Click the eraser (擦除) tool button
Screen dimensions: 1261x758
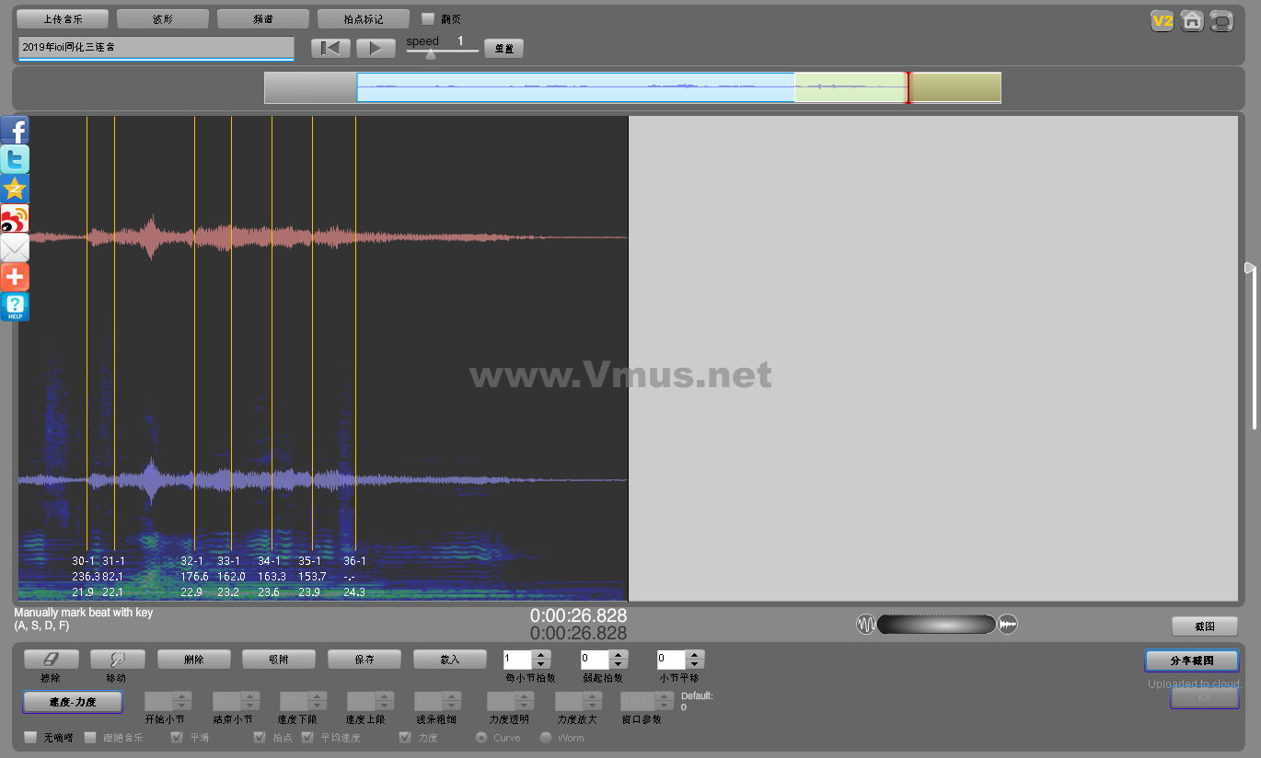point(51,659)
